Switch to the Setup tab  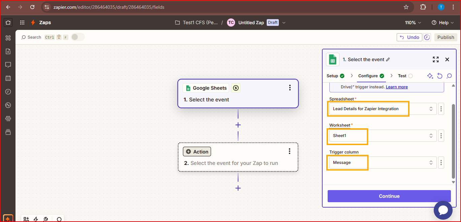pos(335,76)
